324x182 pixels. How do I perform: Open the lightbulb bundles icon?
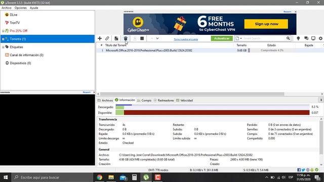pyautogui.click(x=298, y=38)
